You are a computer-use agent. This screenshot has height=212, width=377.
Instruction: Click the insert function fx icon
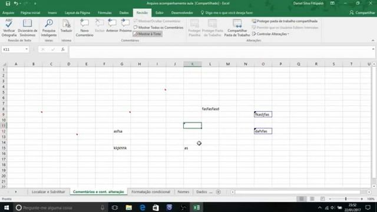[63, 49]
